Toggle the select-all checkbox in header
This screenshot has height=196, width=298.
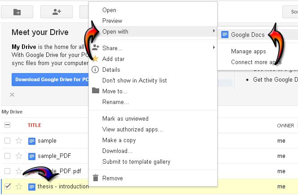(x=8, y=125)
